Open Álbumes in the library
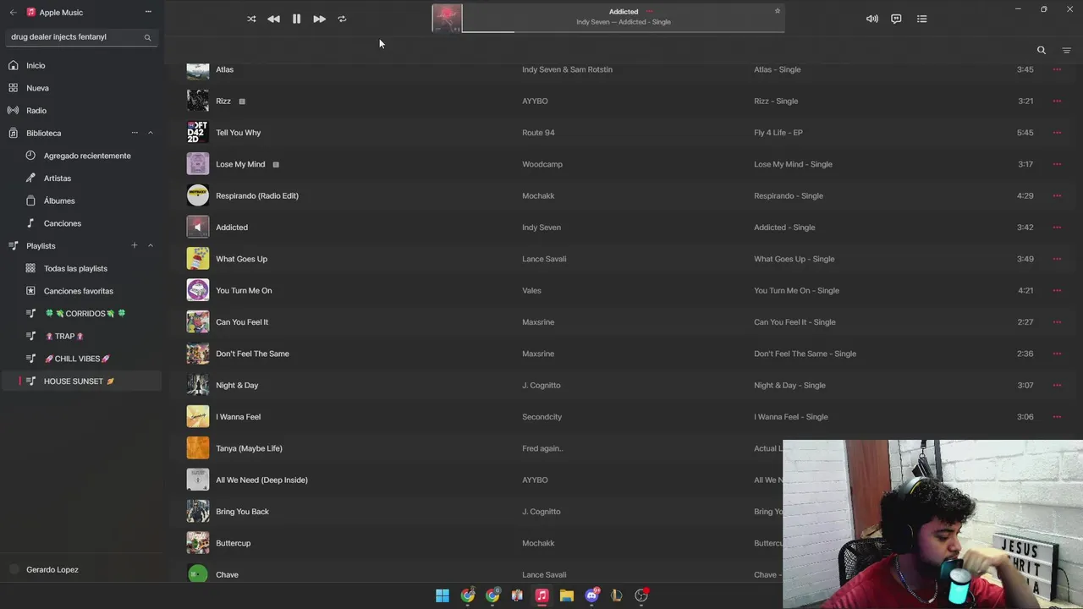 pyautogui.click(x=59, y=200)
